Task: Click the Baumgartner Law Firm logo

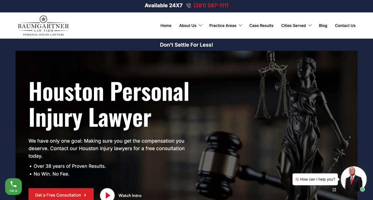Action: point(44,26)
